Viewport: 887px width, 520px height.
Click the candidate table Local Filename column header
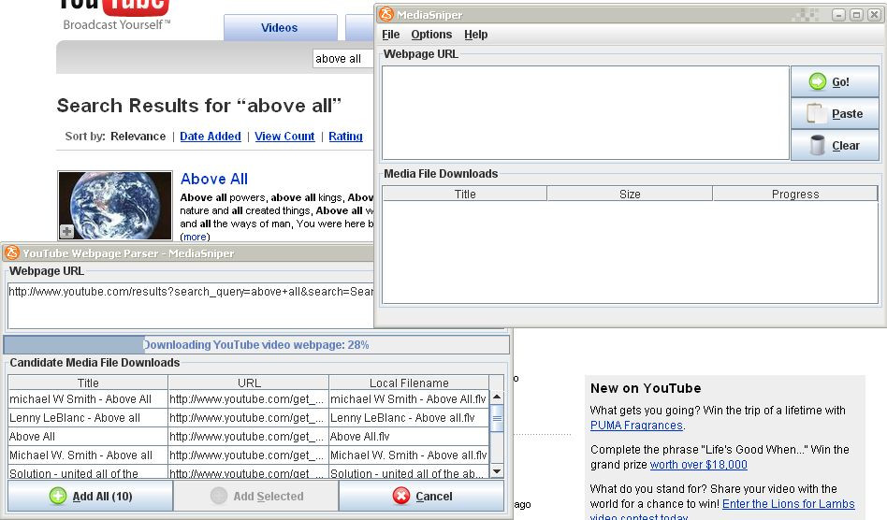[409, 383]
